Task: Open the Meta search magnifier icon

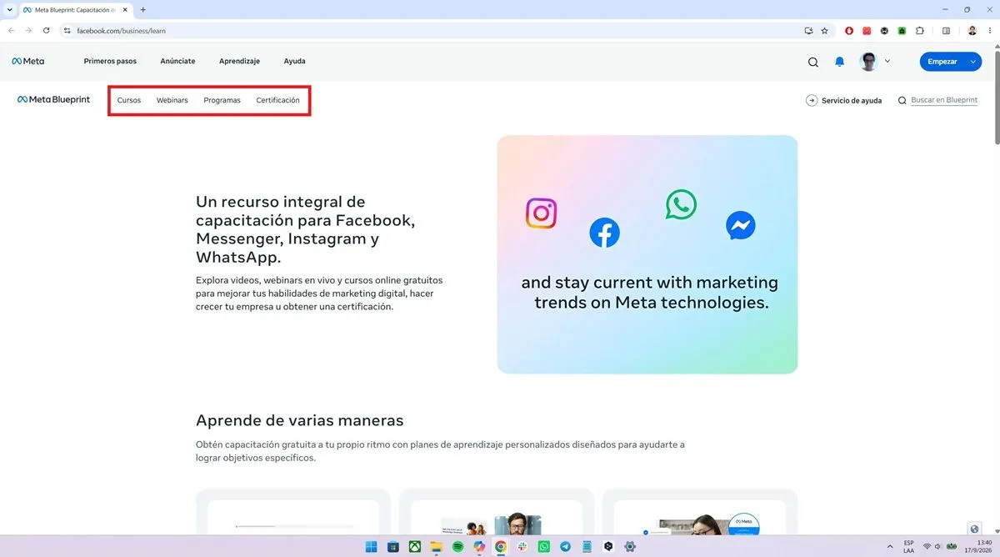Action: [x=813, y=62]
